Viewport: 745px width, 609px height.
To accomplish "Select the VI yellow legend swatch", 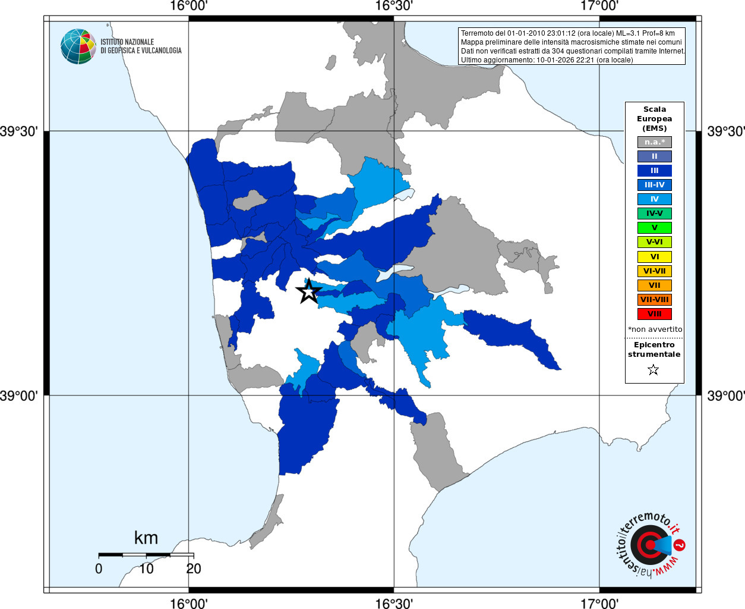I will pyautogui.click(x=655, y=257).
